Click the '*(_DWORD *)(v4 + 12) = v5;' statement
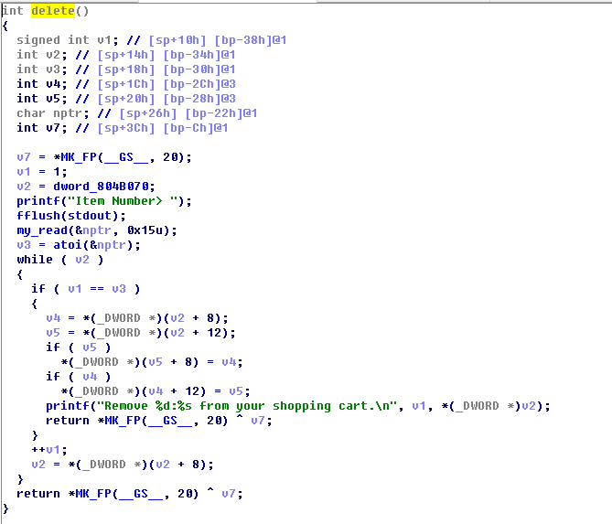 coord(156,391)
